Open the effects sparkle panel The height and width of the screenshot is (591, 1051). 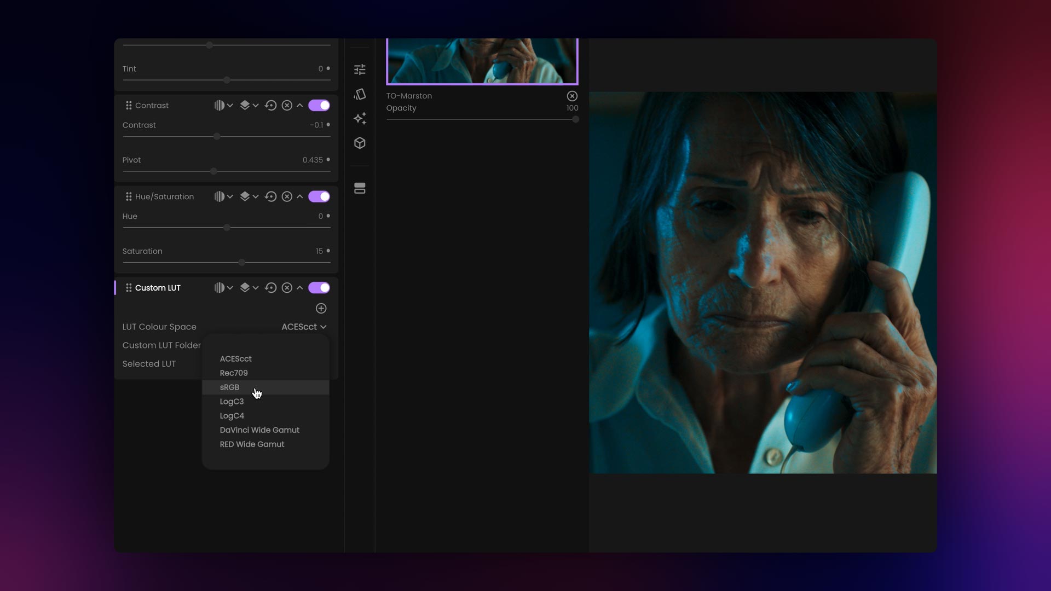point(360,118)
